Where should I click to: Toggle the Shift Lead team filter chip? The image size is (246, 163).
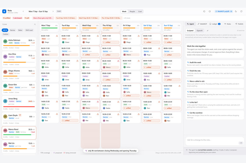pyautogui.click(x=29, y=30)
